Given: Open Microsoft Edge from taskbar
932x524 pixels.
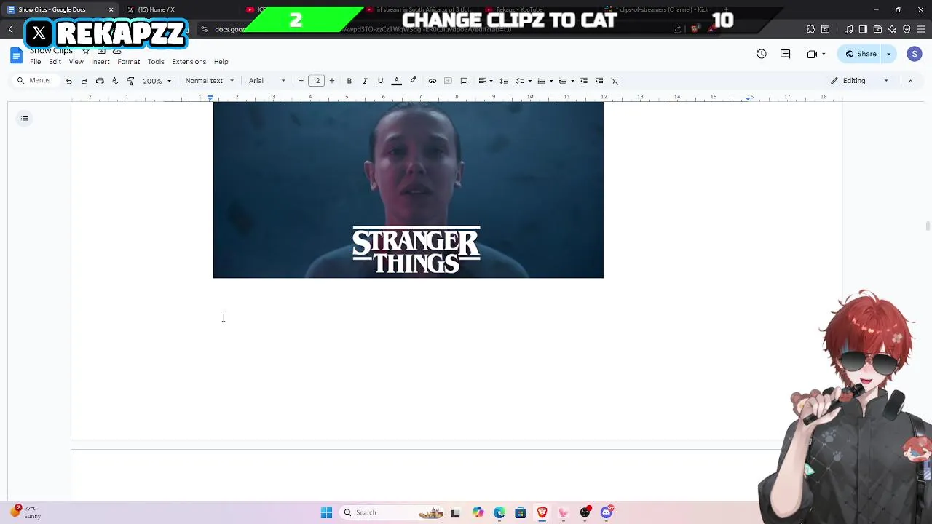Looking at the screenshot, I should pos(499,512).
